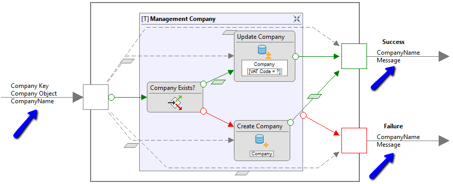Click the CompanyName input parameter label

coord(32,101)
